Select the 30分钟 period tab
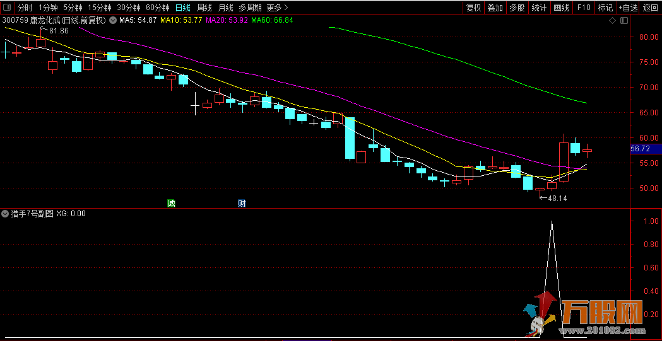 (x=129, y=7)
